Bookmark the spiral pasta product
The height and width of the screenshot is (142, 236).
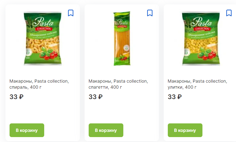coord(71,13)
